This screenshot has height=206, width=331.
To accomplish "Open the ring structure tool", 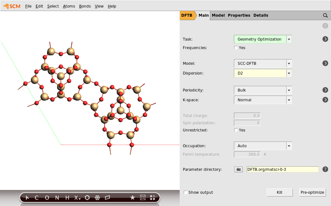I will point(87,198).
